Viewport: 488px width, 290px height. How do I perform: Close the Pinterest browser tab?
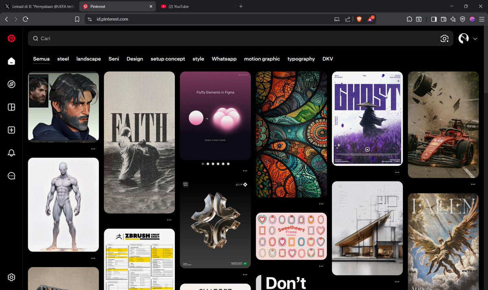coord(151,7)
